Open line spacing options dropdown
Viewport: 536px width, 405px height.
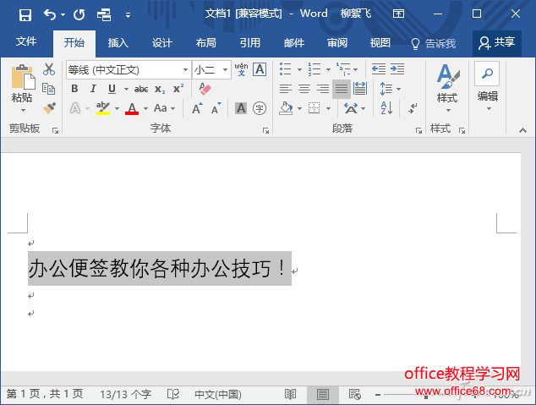pyautogui.click(x=398, y=90)
